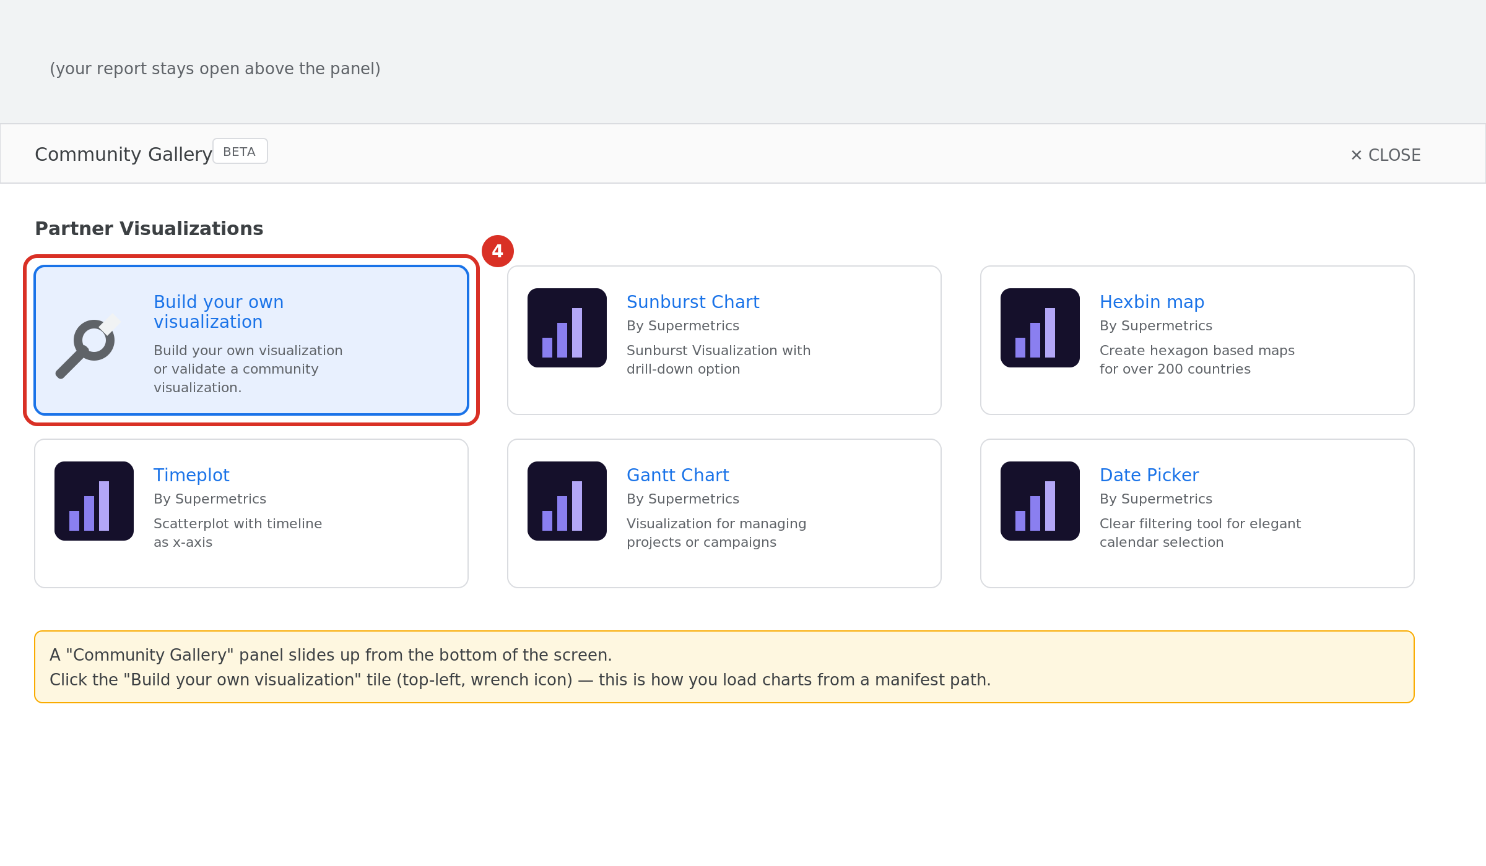The image size is (1486, 866).
Task: Open the Build your own visualization link
Action: click(x=219, y=312)
